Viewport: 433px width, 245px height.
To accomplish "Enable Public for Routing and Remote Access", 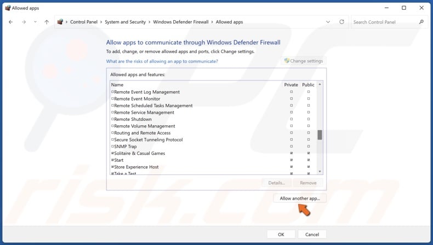I will 309,133.
